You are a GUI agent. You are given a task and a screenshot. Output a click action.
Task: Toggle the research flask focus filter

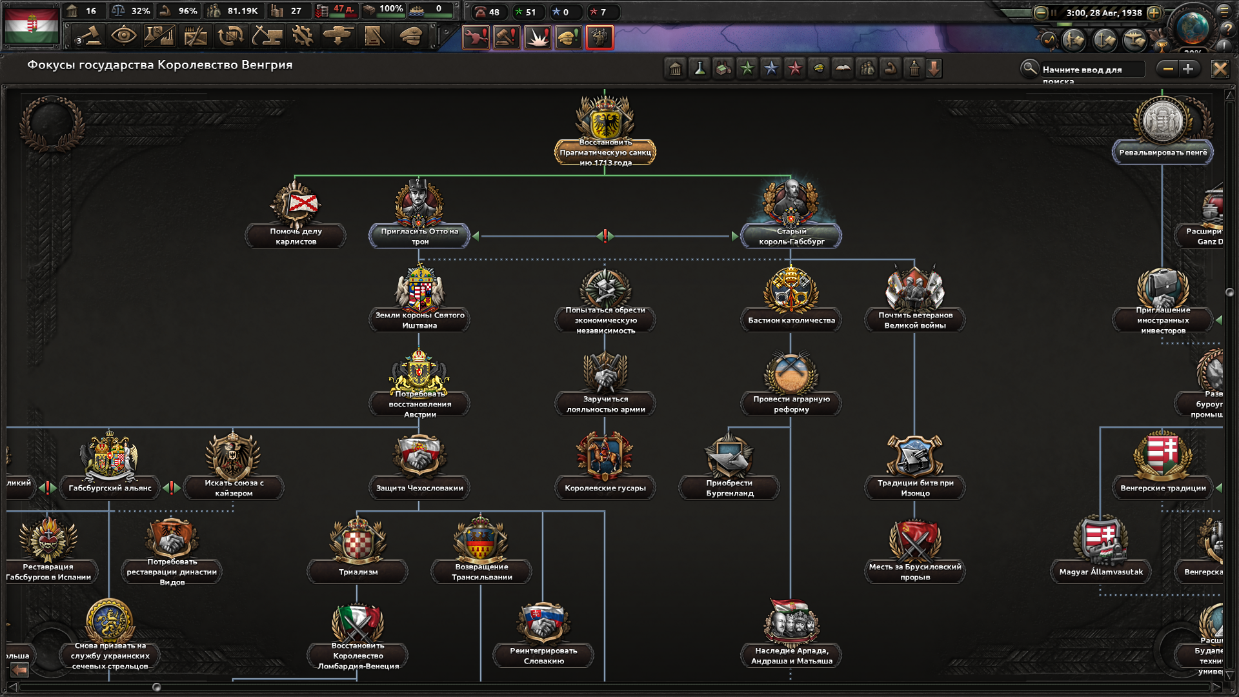700,68
